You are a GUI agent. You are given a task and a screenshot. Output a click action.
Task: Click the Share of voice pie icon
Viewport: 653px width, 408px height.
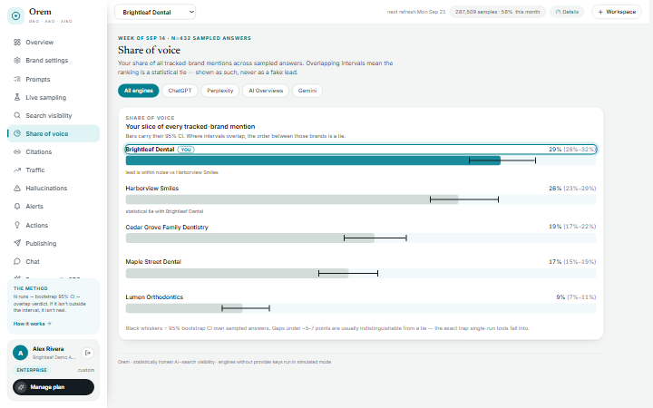pos(17,133)
